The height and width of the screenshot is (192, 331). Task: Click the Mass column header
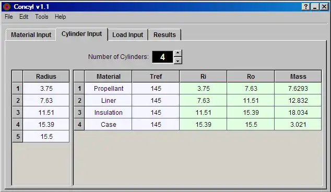coord(298,76)
